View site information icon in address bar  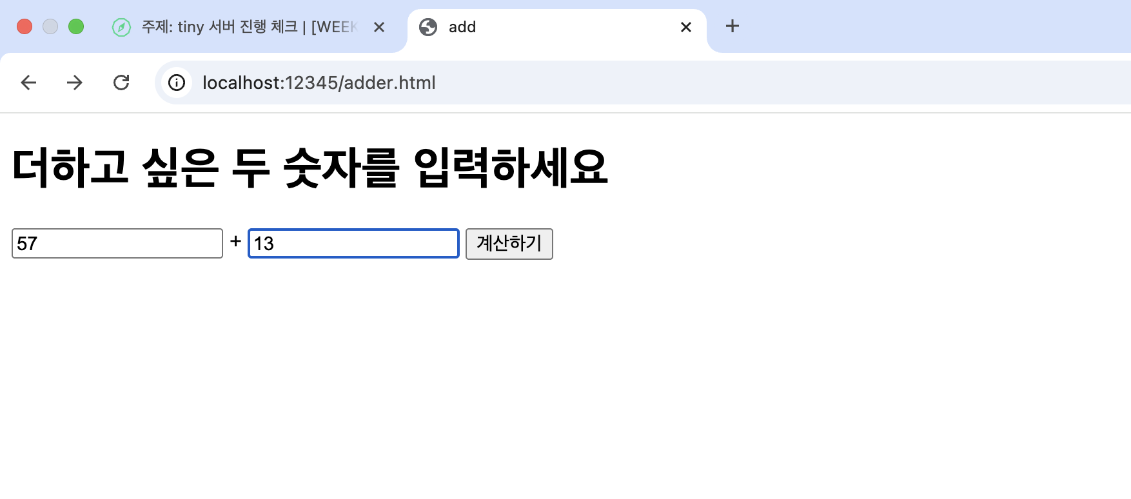(177, 83)
